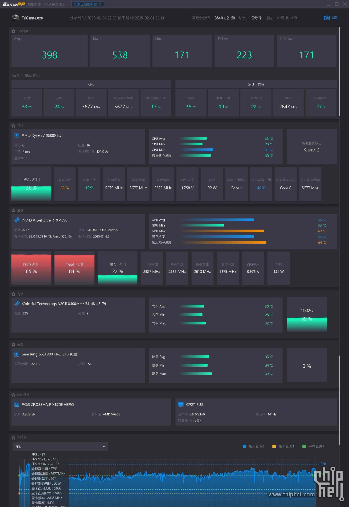Click the orange 最小值:171 legend swatch
The height and width of the screenshot is (507, 349).
(x=274, y=446)
